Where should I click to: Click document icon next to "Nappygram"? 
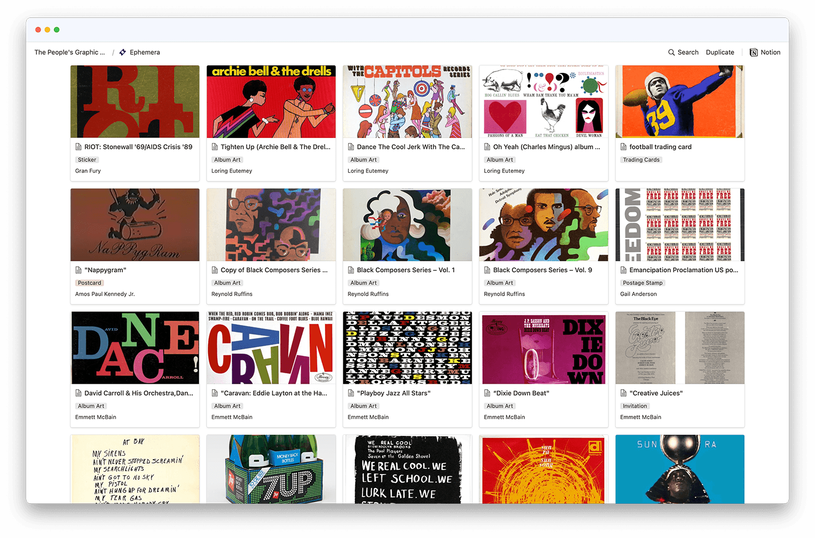78,270
